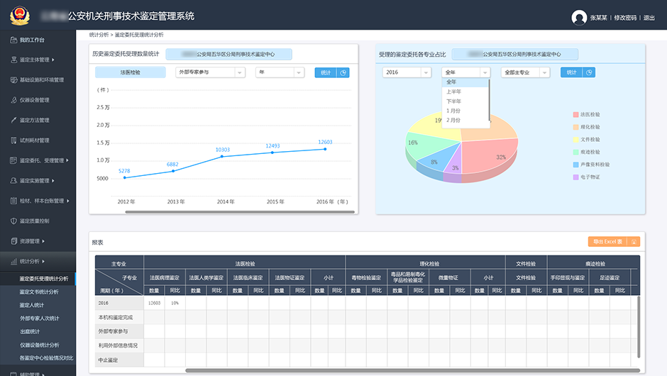Click the 文件检验 legend color swatch

click(575, 140)
